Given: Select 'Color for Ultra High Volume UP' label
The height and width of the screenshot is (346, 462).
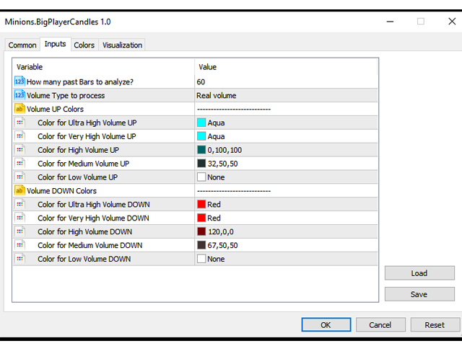Looking at the screenshot, I should 87,123.
